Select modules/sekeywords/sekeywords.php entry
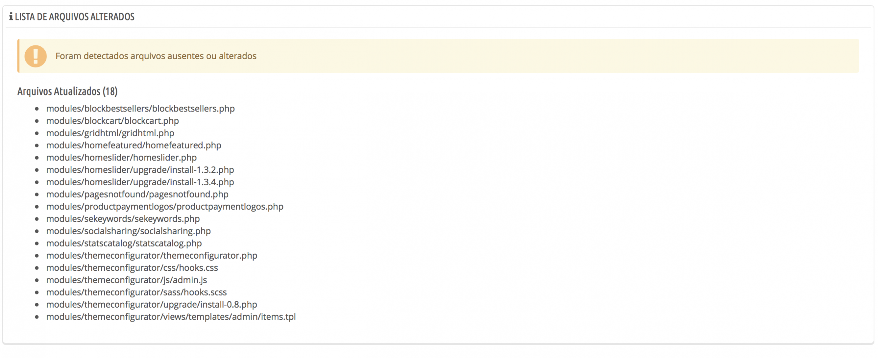This screenshot has width=878, height=358. click(123, 219)
